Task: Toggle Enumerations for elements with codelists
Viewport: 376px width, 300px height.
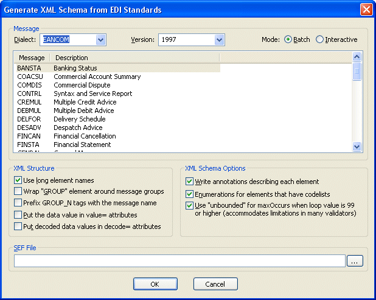Action: pos(190,193)
